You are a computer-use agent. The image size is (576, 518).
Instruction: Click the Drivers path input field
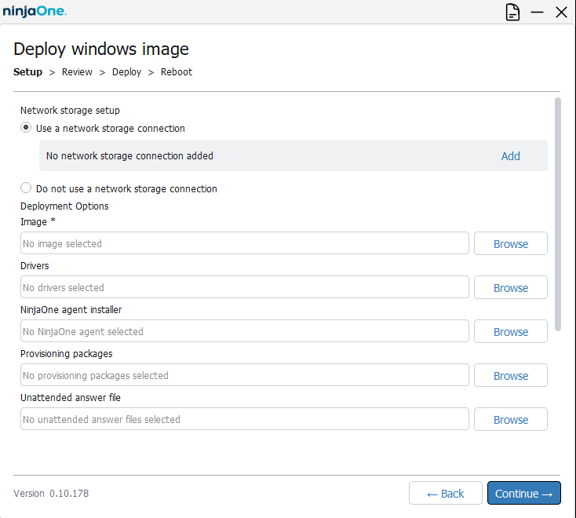[x=244, y=288]
